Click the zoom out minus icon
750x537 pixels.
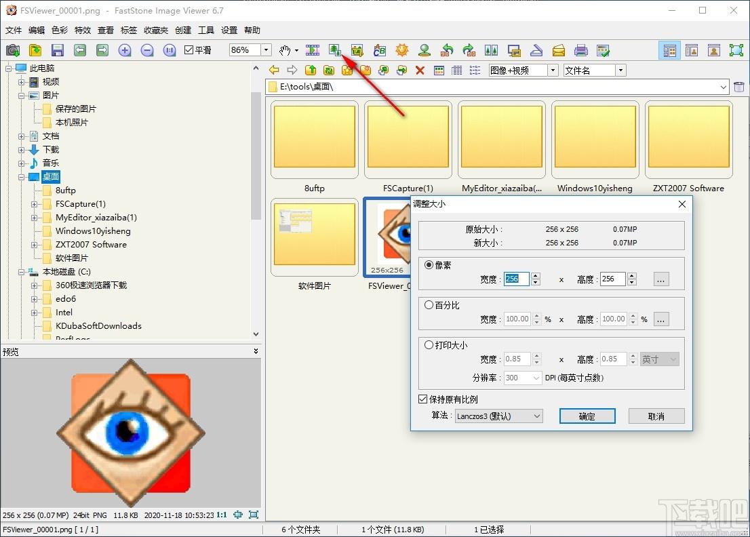click(x=147, y=50)
